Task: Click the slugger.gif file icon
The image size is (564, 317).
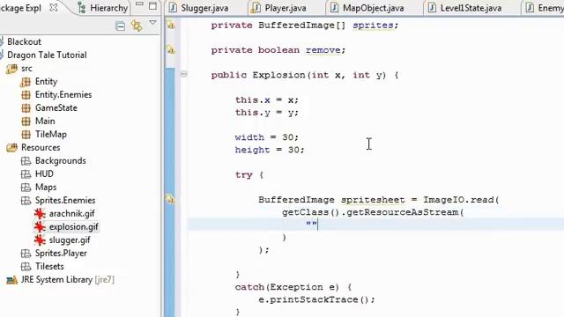Action: [x=40, y=240]
